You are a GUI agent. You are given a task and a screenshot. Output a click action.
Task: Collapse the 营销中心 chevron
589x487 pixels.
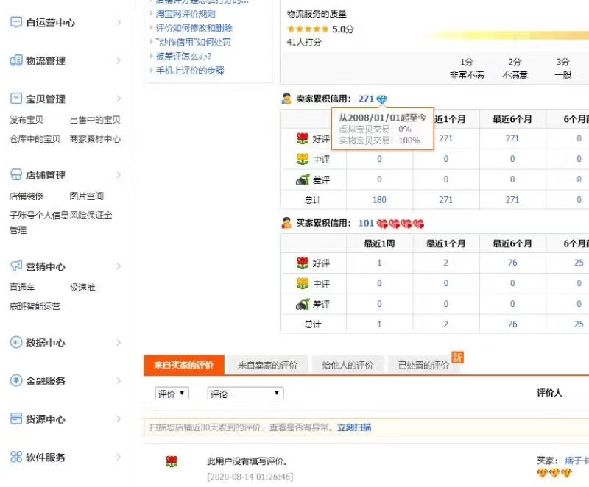[119, 266]
